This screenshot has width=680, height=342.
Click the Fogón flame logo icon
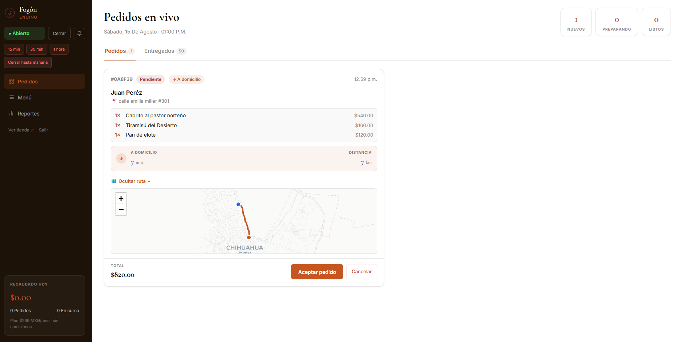pyautogui.click(x=10, y=13)
